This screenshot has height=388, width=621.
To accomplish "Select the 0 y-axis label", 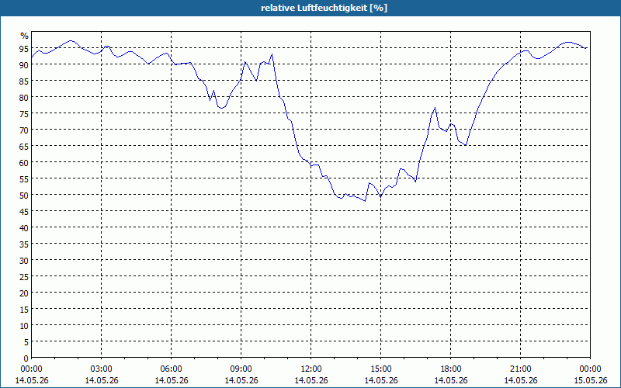I will pyautogui.click(x=26, y=359).
